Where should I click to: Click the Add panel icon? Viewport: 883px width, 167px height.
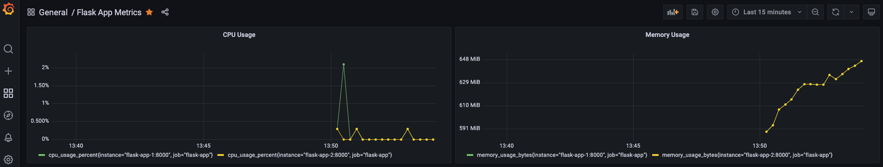pos(673,12)
